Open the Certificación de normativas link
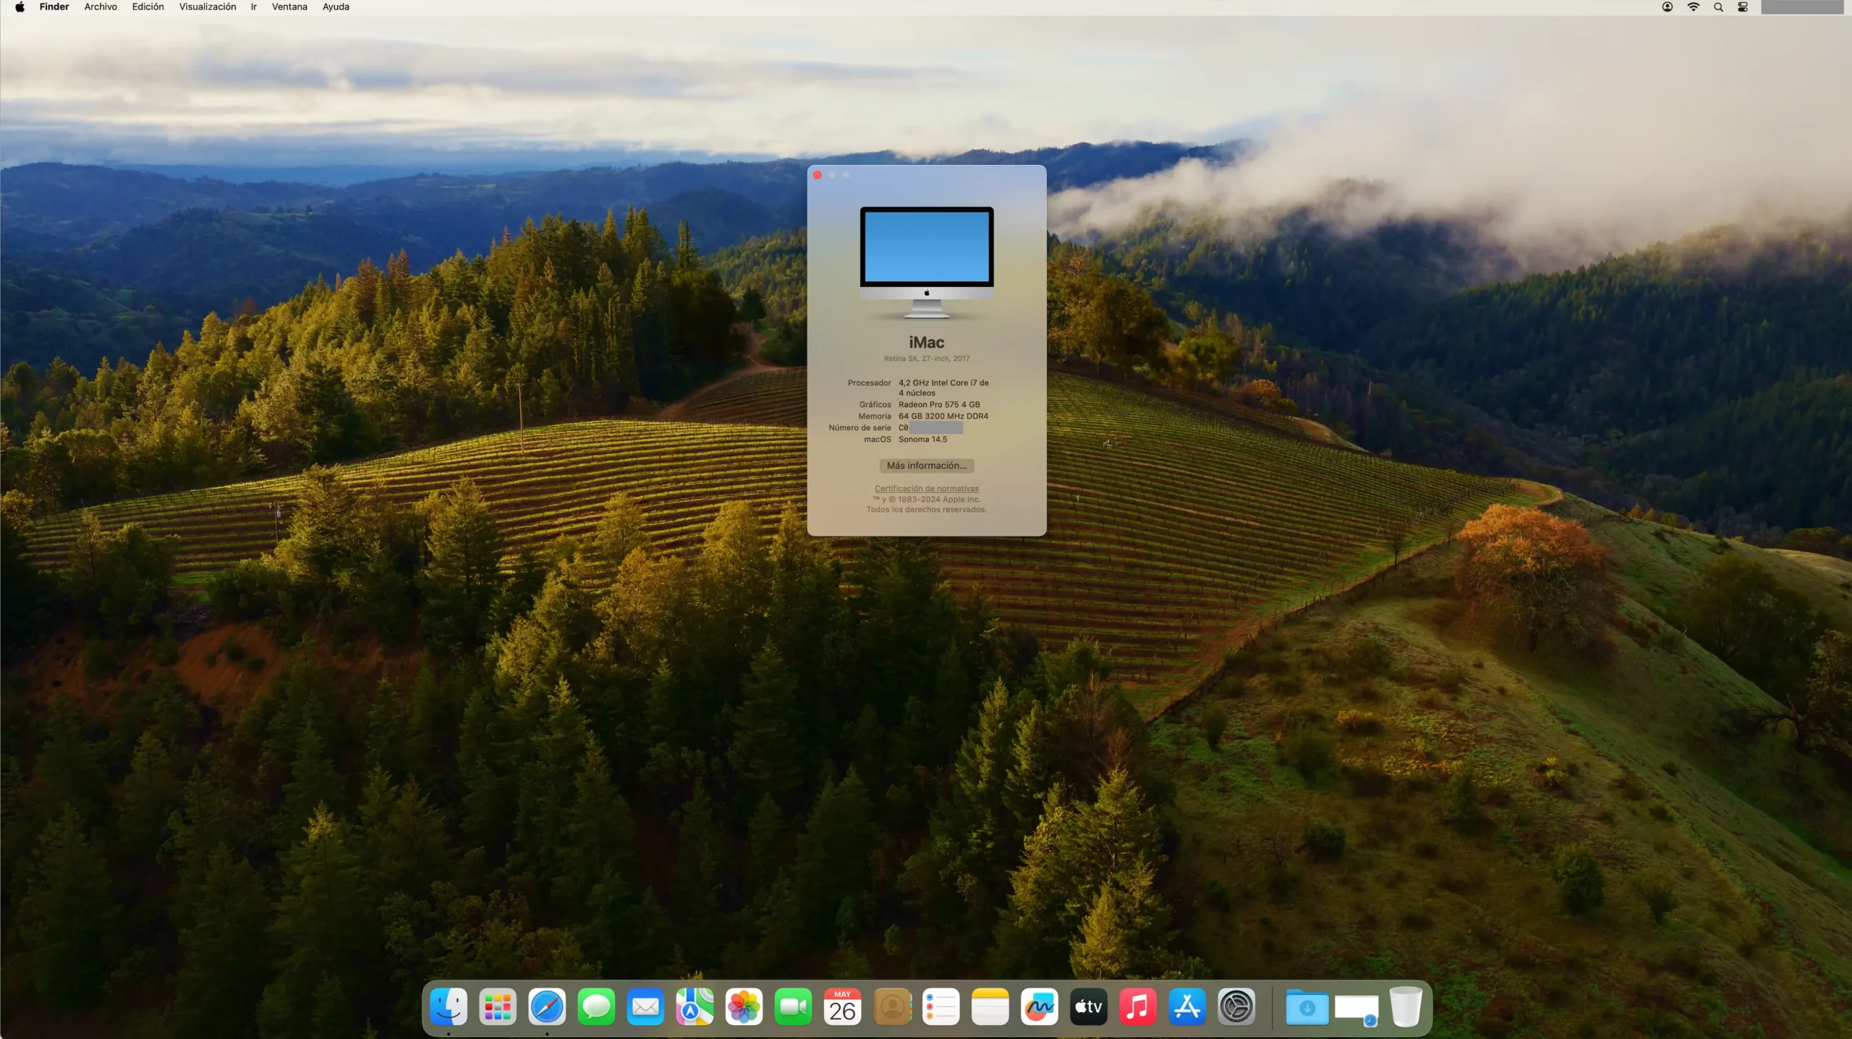 [927, 489]
